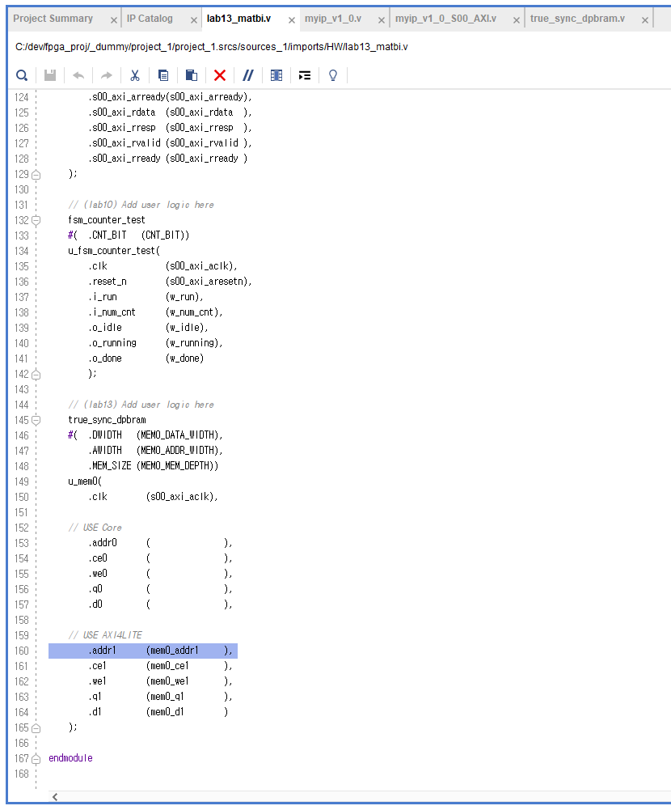Click the .s00_axi_arready port line
The height and width of the screenshot is (810, 671).
170,97
